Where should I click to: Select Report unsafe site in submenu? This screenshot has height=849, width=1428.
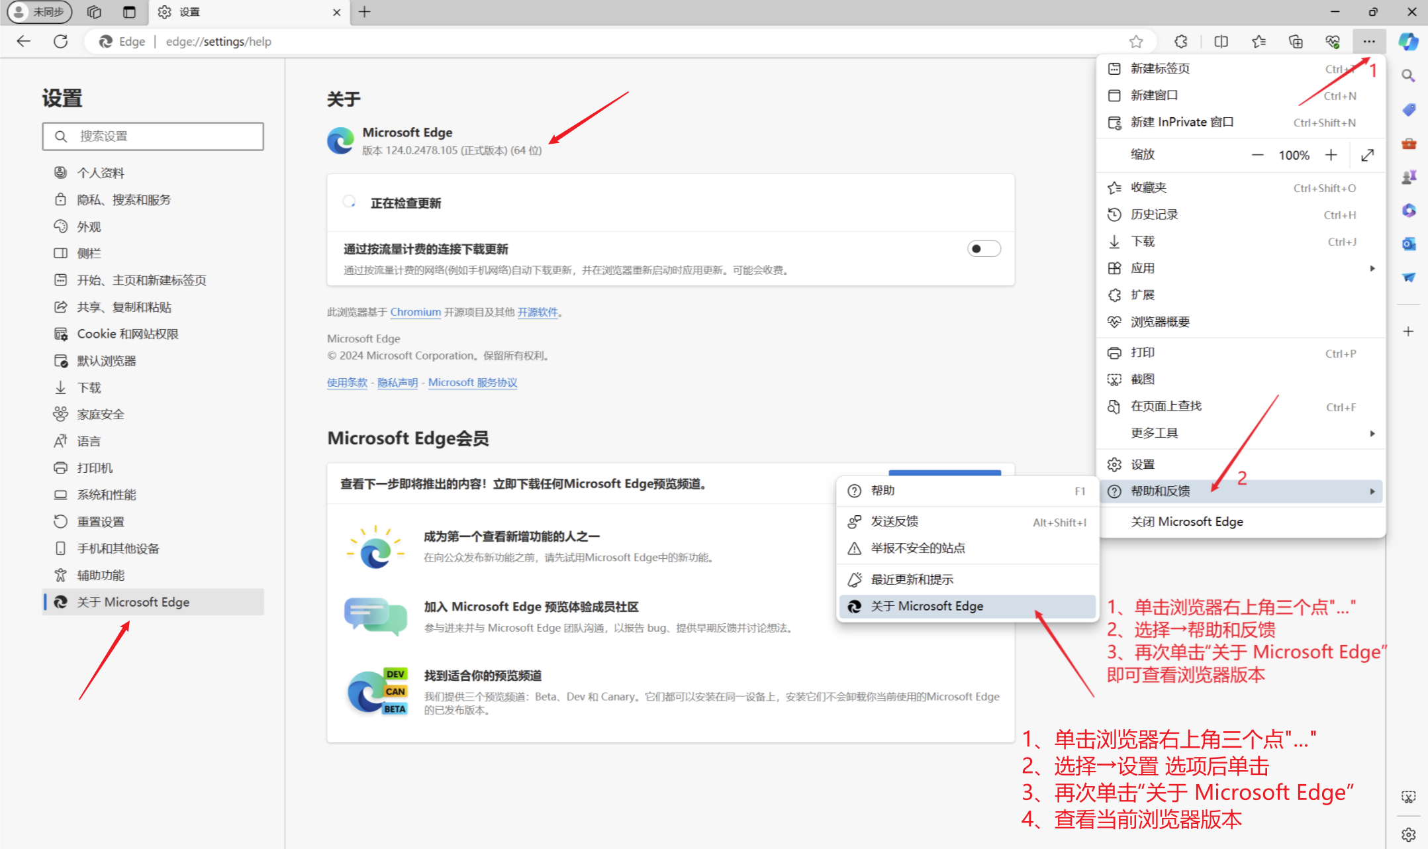(x=967, y=548)
